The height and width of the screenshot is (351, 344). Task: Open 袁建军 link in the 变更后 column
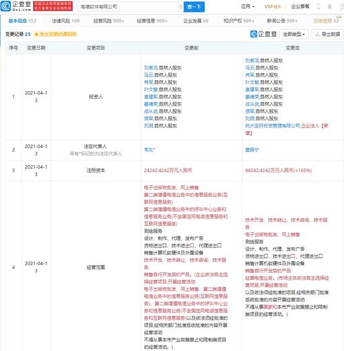tap(252, 89)
